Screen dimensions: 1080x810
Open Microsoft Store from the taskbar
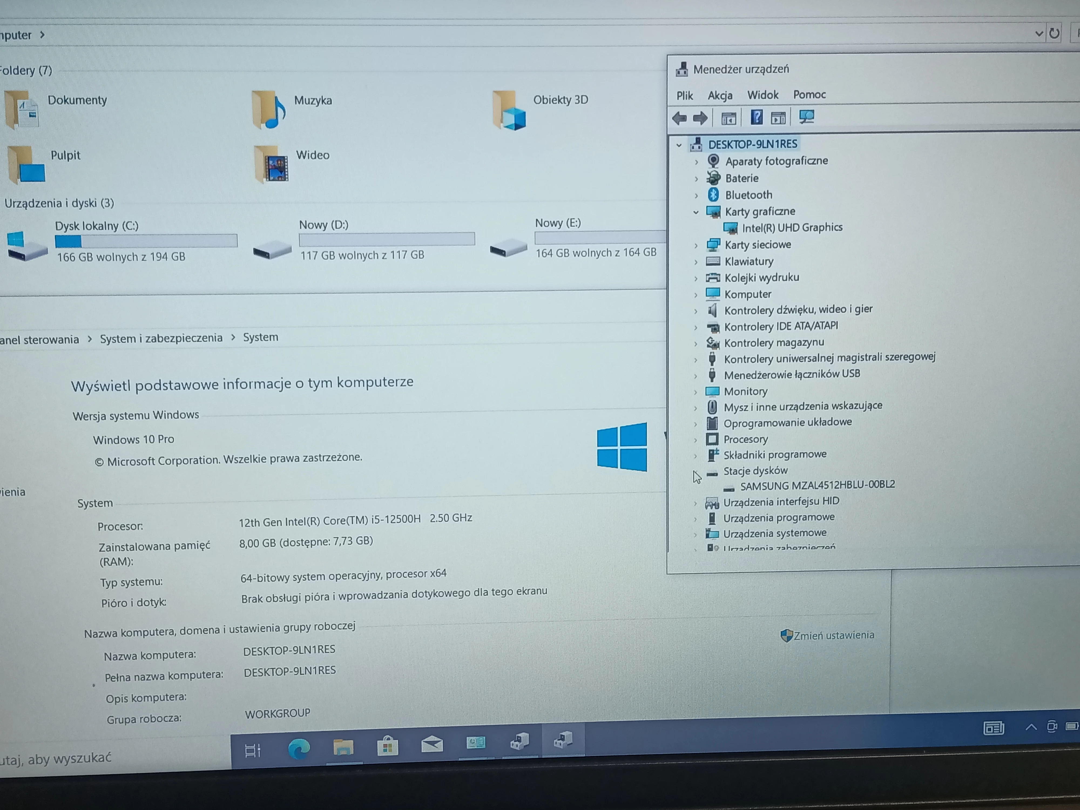pyautogui.click(x=388, y=746)
